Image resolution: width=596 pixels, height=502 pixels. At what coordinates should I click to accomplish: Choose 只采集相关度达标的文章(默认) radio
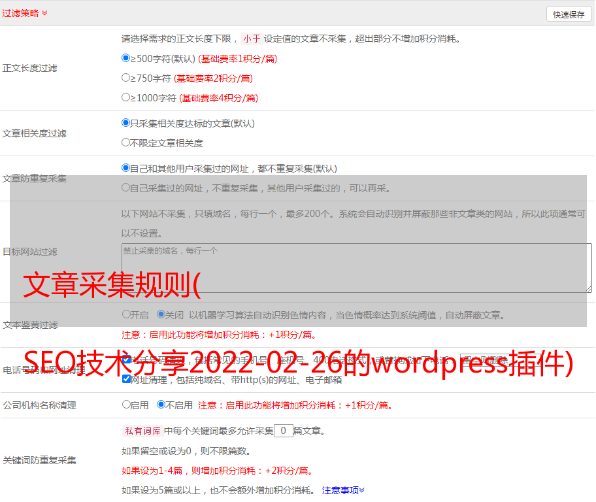coord(125,122)
